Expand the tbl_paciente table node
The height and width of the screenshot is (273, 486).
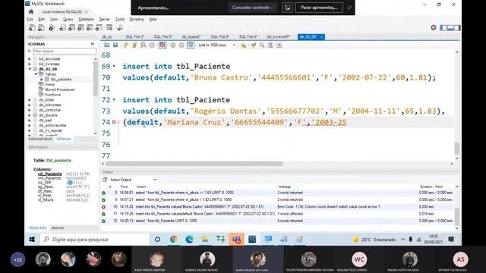pyautogui.click(x=42, y=79)
